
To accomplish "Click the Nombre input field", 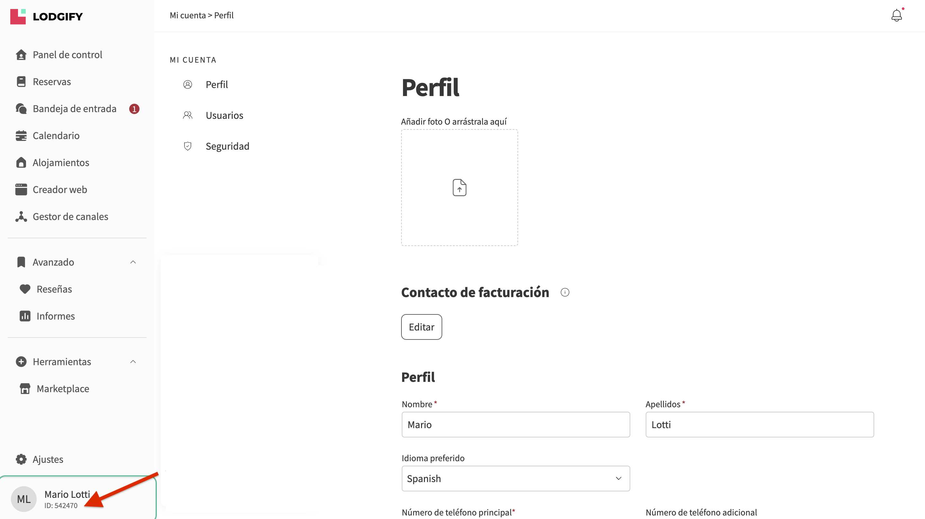I will (x=515, y=424).
